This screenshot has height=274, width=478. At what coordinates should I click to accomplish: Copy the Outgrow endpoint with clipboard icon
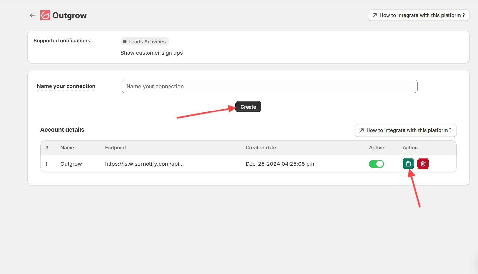[408, 164]
